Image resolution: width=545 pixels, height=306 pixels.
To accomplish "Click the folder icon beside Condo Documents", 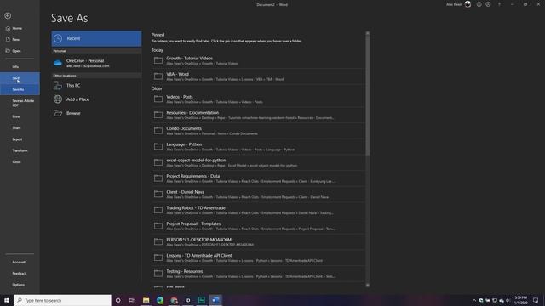I will click(158, 131).
